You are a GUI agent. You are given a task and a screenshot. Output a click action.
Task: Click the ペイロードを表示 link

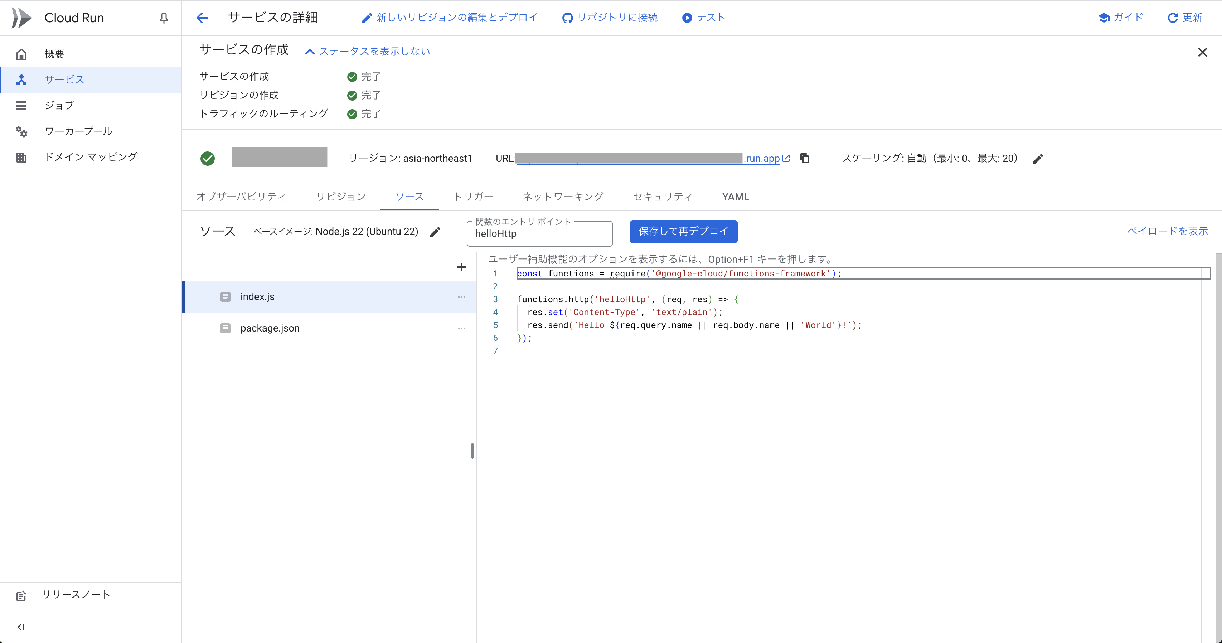point(1168,231)
